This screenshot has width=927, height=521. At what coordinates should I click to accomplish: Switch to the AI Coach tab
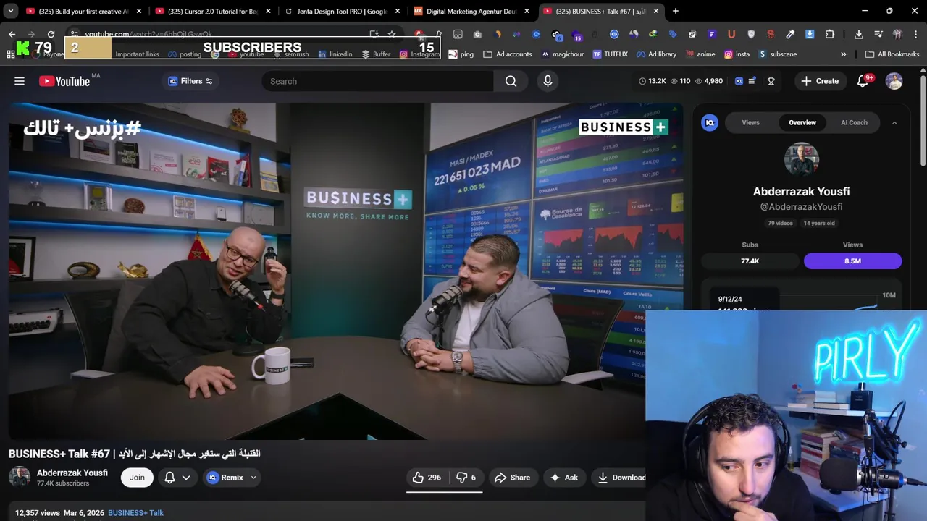pos(854,123)
